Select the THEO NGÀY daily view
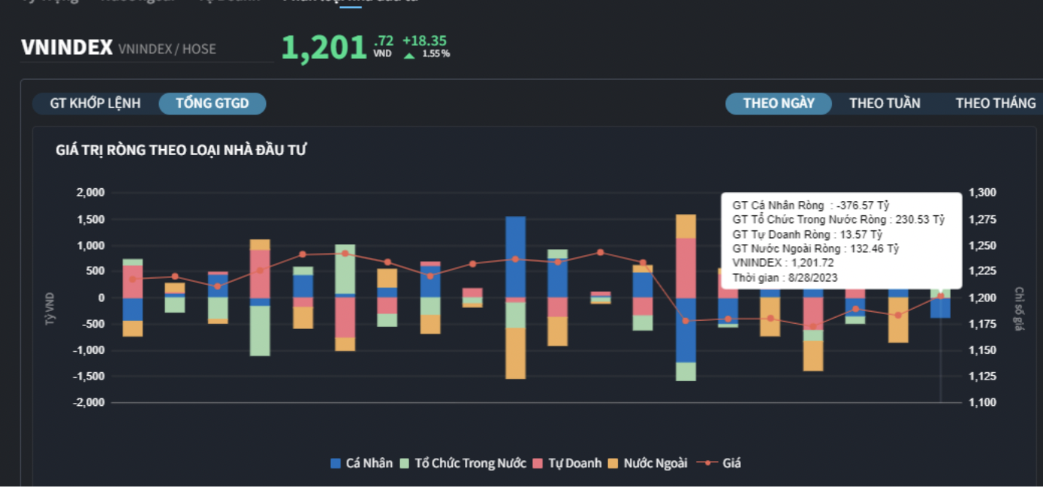 (778, 103)
